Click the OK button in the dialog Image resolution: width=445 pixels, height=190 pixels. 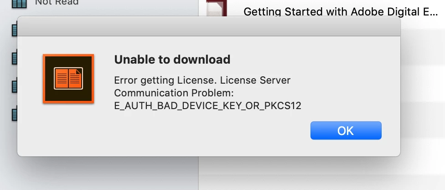tap(346, 130)
